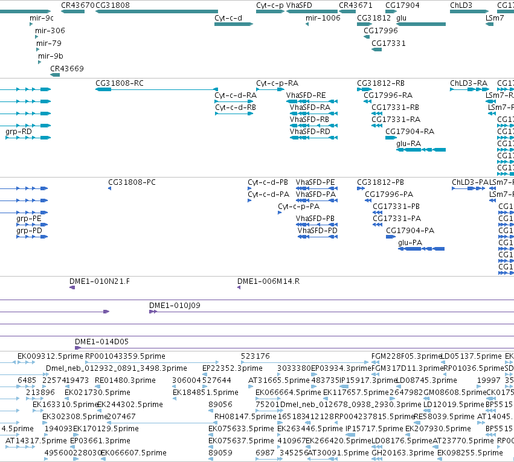Screen dimensions: 514x462
Task: Select the AT14317.5prime EST label
Action: (36, 441)
